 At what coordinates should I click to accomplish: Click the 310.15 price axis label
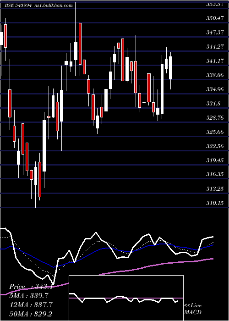(x=214, y=203)
